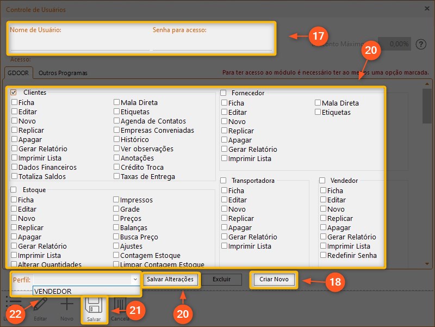Check the Fornecedor group checkbox
The width and height of the screenshot is (435, 327).
223,93
